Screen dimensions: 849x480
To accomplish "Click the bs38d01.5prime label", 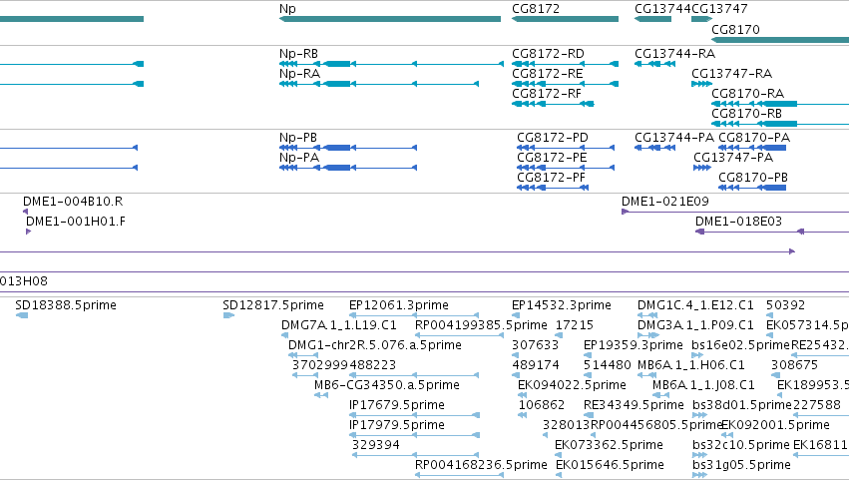I will pos(742,406).
